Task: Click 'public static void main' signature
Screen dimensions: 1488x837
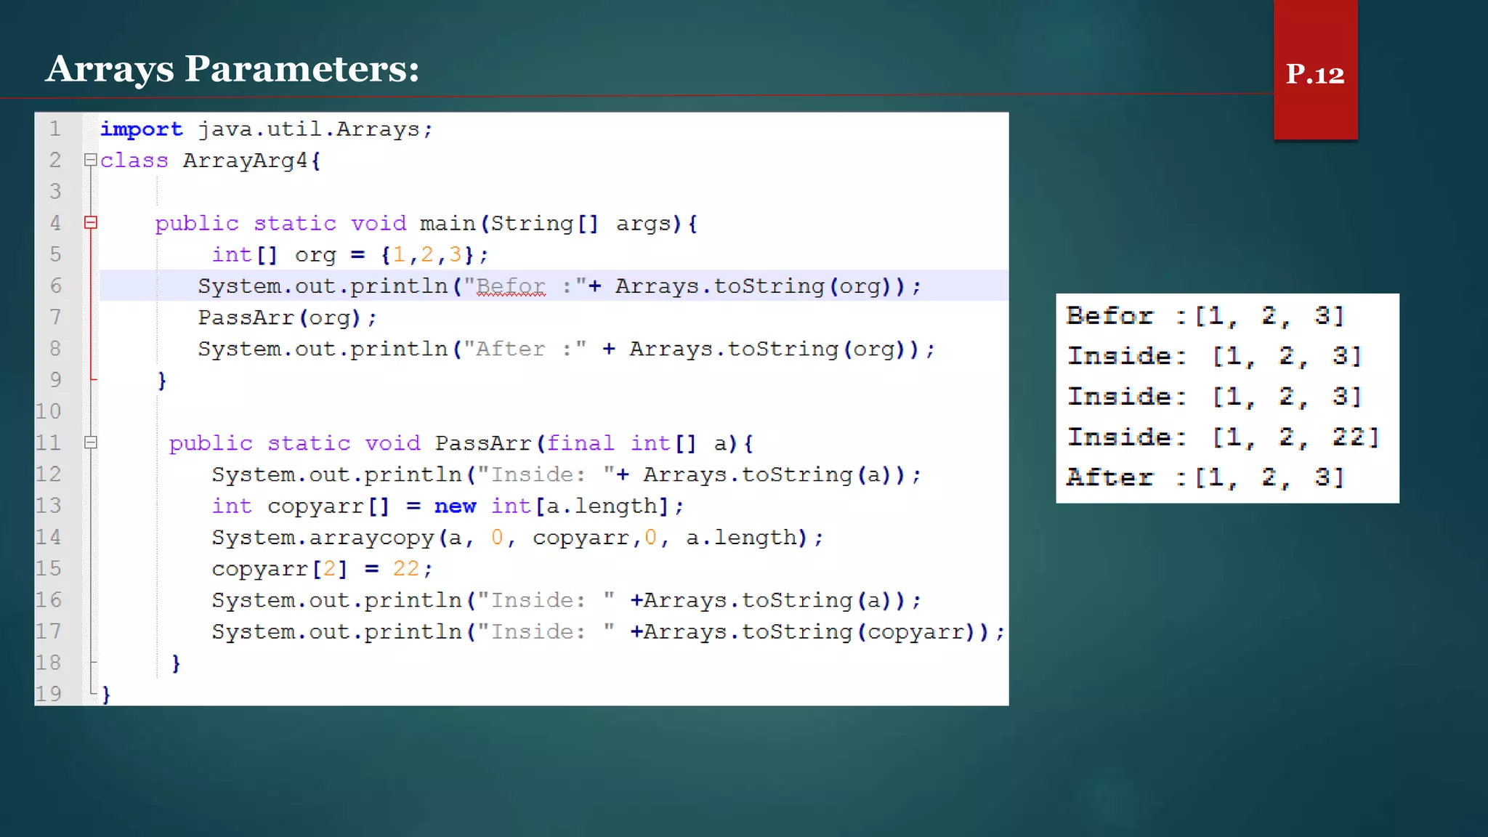Action: [426, 224]
